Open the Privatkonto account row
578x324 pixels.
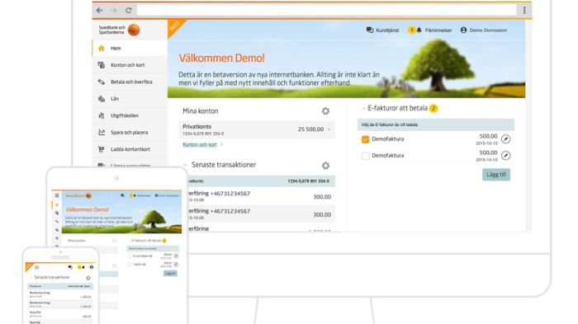257,129
